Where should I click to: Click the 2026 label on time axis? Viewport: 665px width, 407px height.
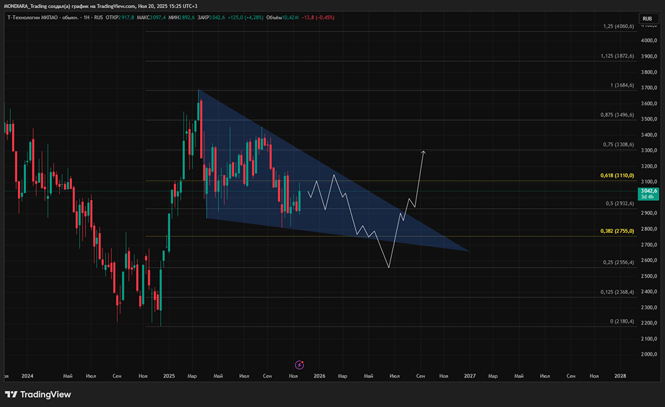[x=319, y=376]
